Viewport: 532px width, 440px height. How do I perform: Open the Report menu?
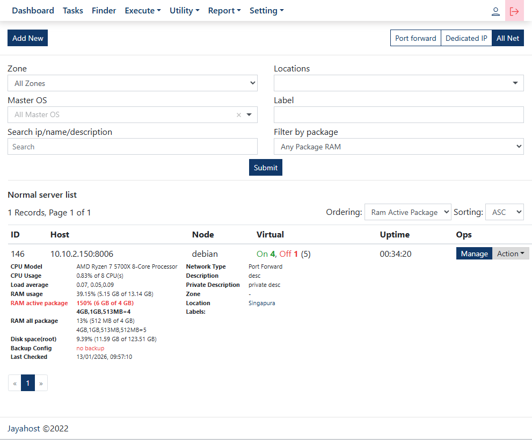coord(224,10)
